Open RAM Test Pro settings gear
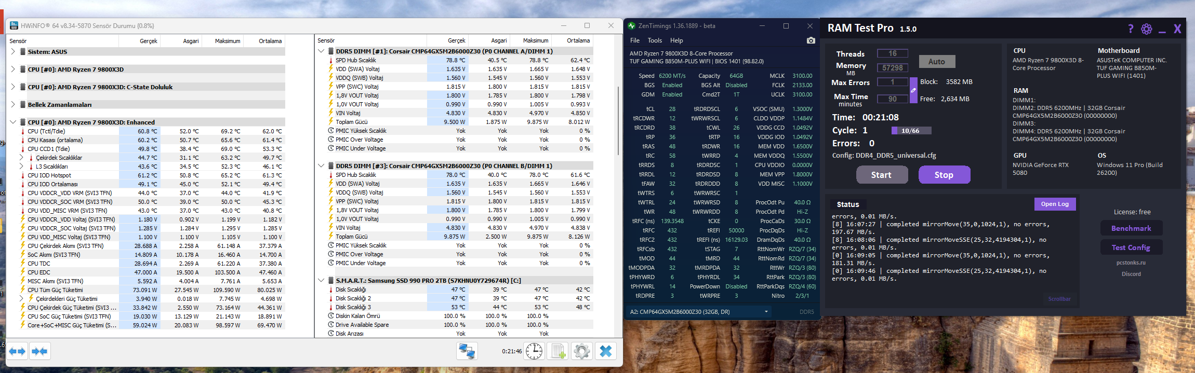Screen dimensions: 1195x373 coord(1147,29)
